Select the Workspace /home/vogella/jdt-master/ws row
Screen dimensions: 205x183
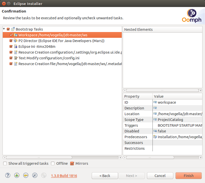[62, 35]
